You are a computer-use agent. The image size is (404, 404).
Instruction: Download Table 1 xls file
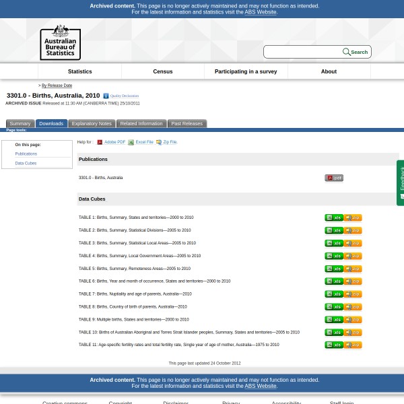tap(334, 218)
